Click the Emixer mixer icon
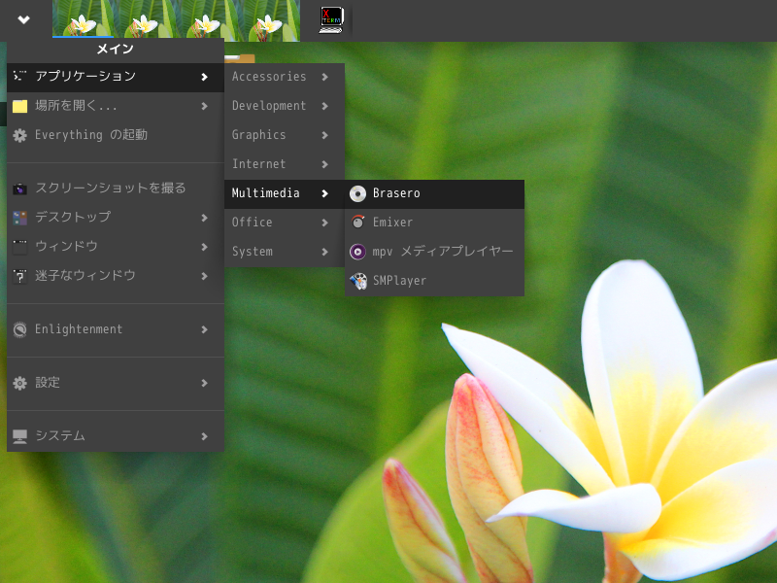The height and width of the screenshot is (583, 777). [x=357, y=223]
